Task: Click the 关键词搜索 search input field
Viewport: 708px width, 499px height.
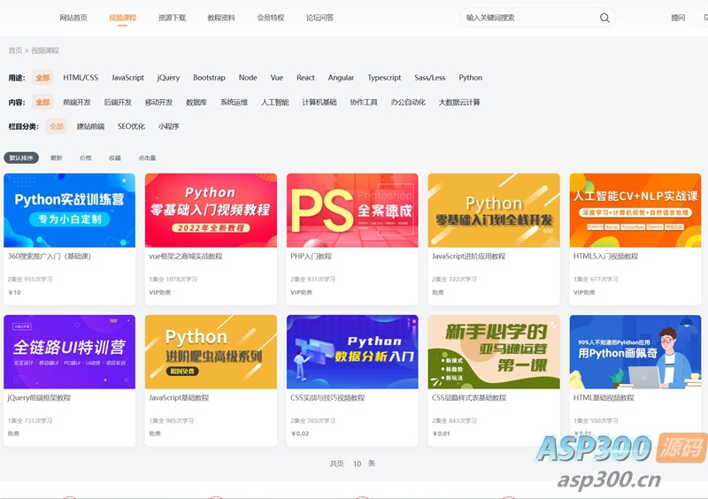Action: [x=527, y=18]
